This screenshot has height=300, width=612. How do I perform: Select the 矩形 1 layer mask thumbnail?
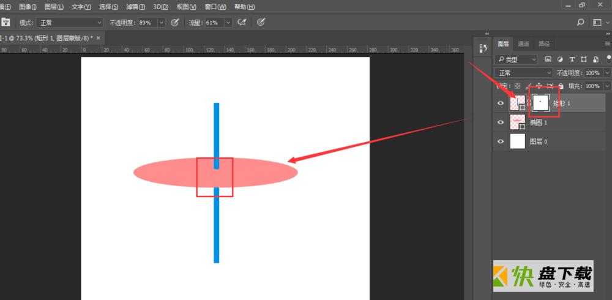tap(540, 103)
